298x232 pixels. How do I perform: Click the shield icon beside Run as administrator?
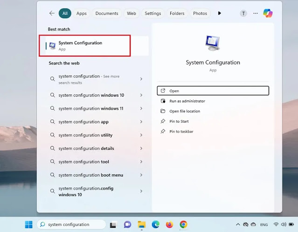click(163, 101)
